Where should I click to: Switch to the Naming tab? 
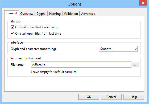pos(55,14)
